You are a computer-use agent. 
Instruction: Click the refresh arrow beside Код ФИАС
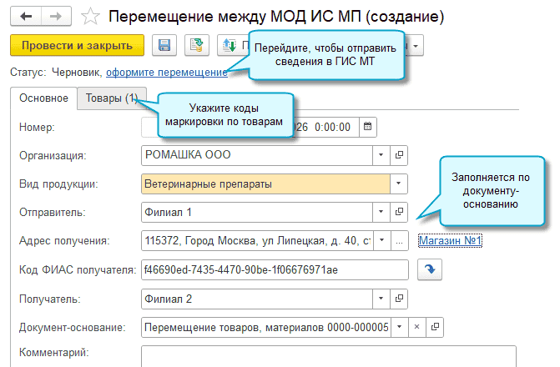point(429,269)
